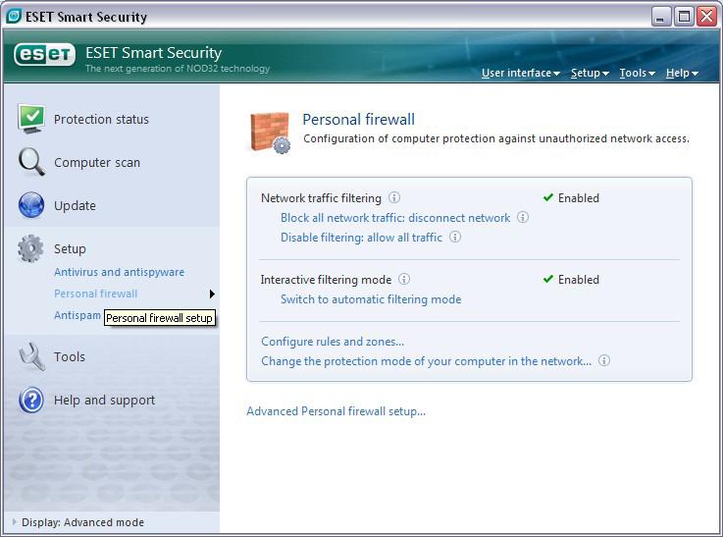Viewport: 723px width, 537px height.
Task: Click the Update globe icon
Action: (x=31, y=205)
